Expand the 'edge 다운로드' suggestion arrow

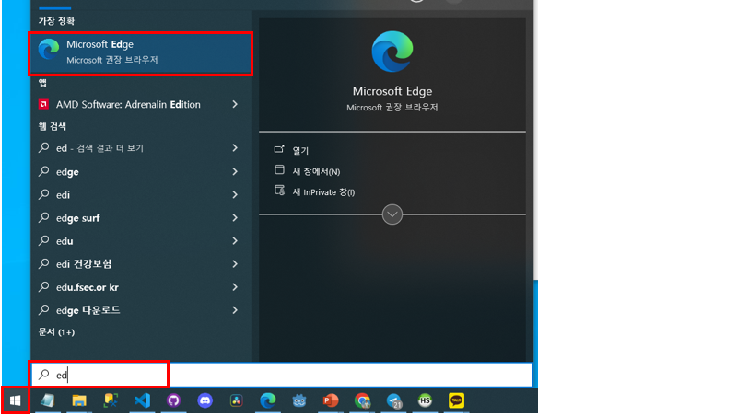point(235,310)
